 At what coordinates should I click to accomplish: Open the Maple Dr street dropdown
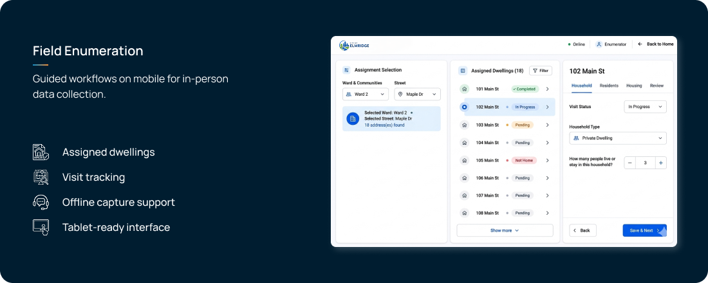point(417,95)
